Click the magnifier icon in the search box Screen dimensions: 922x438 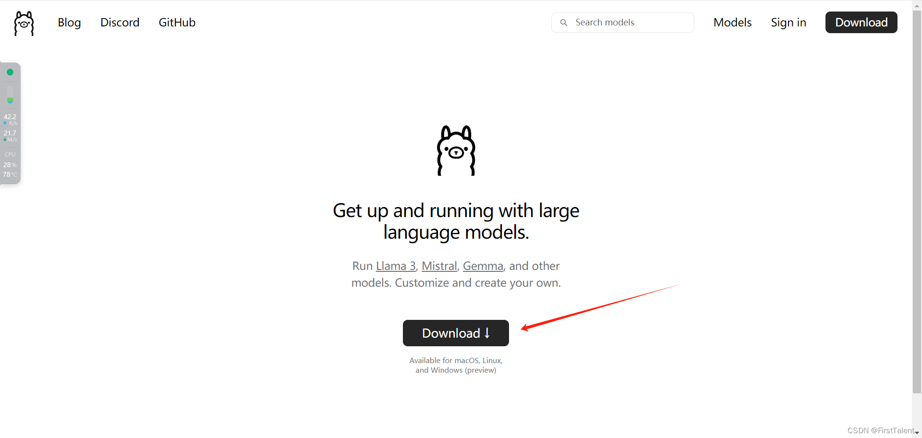(564, 23)
